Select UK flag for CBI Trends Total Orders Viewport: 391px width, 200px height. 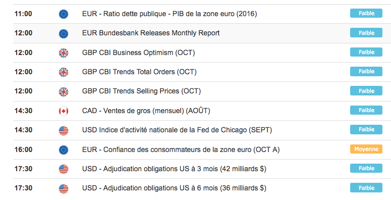(64, 72)
